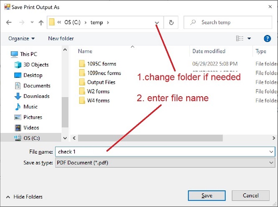This screenshot has height=207, width=278.
Task: Click the horizontal scrollbar in file list
Action: [167, 138]
